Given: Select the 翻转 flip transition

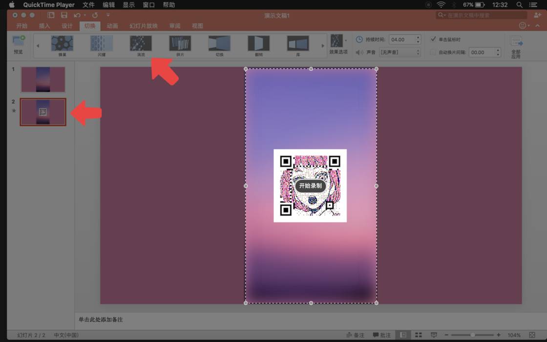Looking at the screenshot, I should point(259,46).
